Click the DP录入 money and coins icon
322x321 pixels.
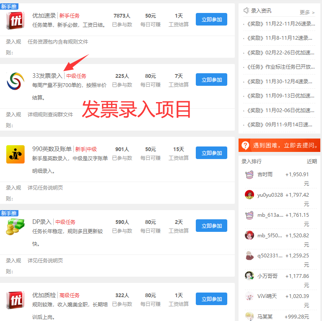tap(16, 226)
